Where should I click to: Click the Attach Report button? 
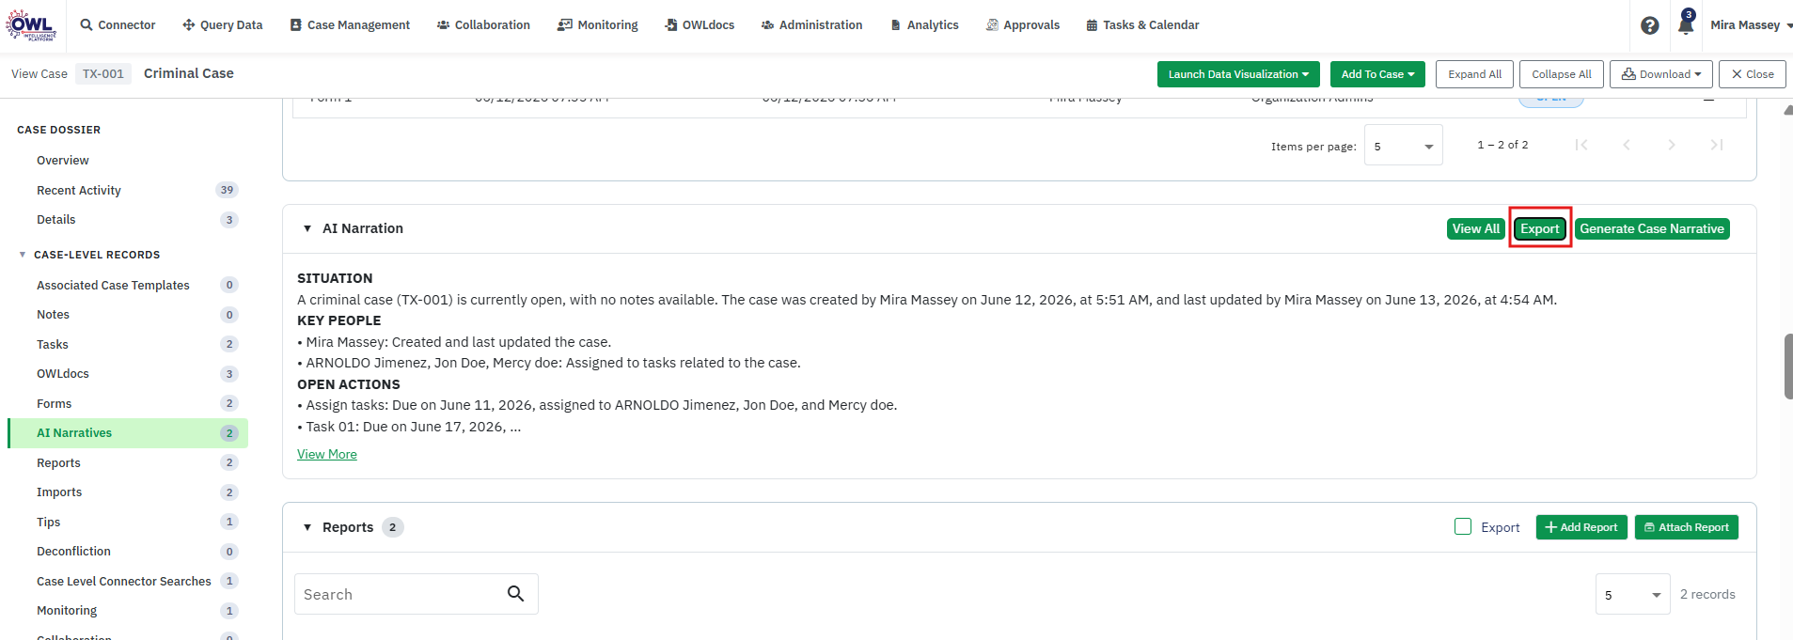point(1687,527)
